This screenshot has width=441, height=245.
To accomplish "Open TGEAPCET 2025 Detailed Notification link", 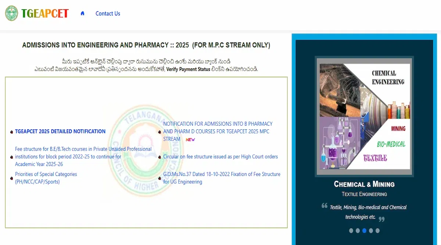I will (x=60, y=131).
